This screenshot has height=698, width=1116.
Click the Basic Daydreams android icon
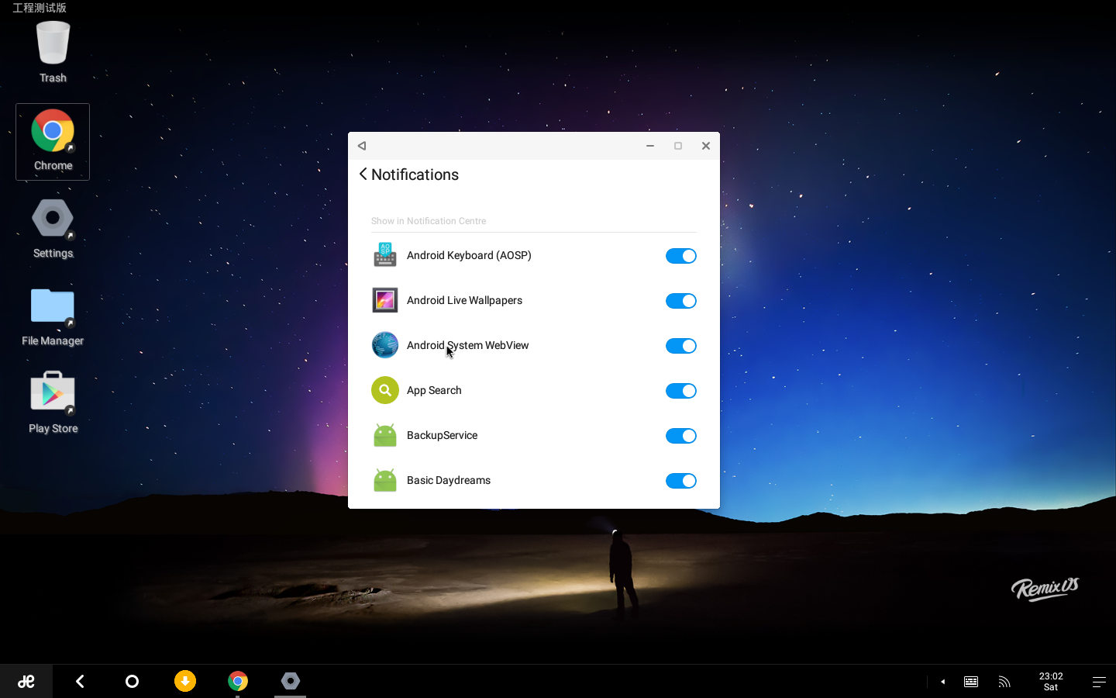click(x=385, y=480)
